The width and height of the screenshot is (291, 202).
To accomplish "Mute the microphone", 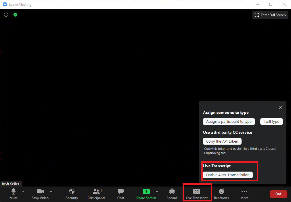I will pos(14,194).
